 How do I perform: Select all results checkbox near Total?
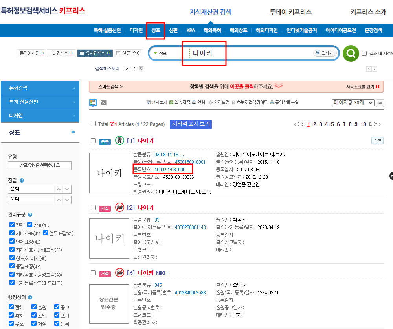click(x=93, y=124)
